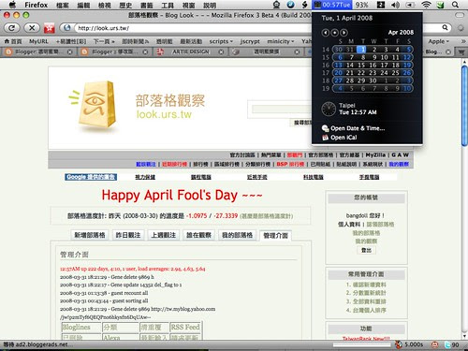
Task: Open the clock 00:57Tue menu bar item
Action: point(332,5)
